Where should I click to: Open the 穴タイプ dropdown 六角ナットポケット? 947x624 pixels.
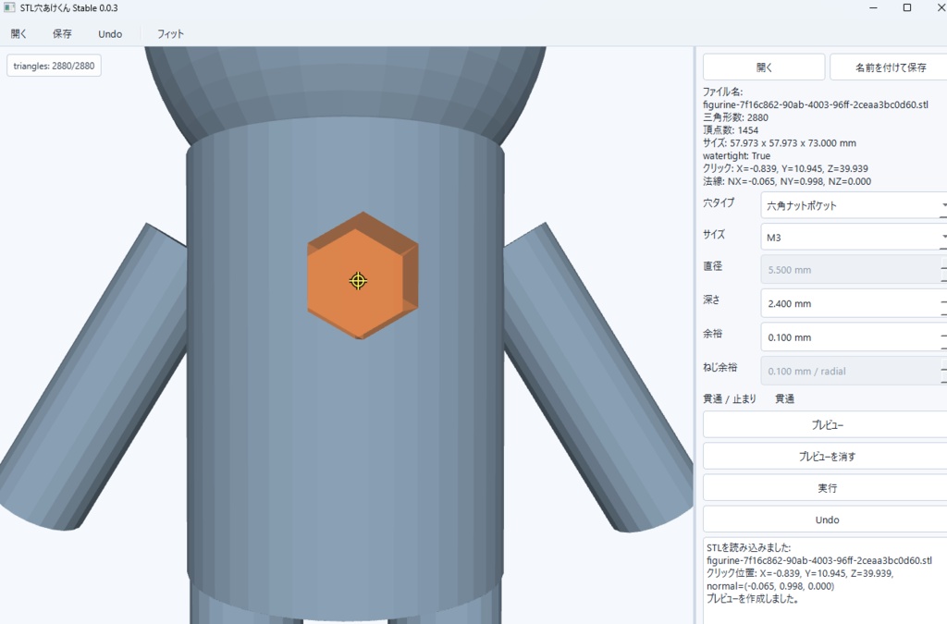pyautogui.click(x=854, y=205)
